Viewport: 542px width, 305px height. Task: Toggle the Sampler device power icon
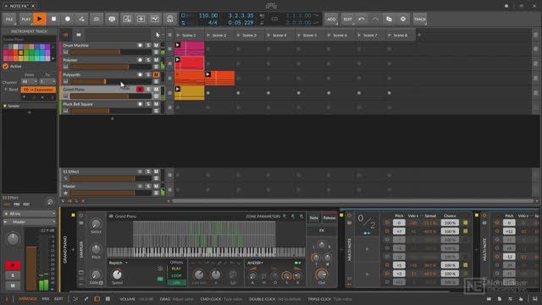coord(81,215)
